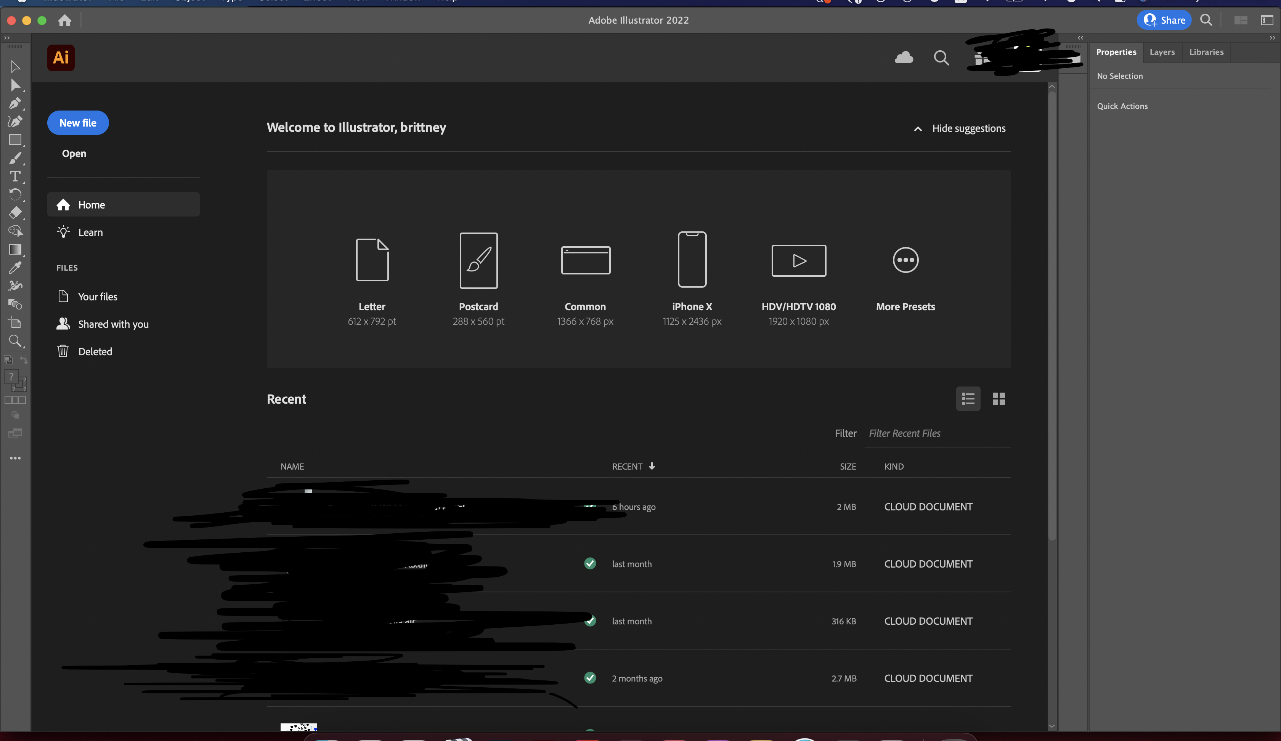Open the title bar search icon

pyautogui.click(x=1206, y=20)
